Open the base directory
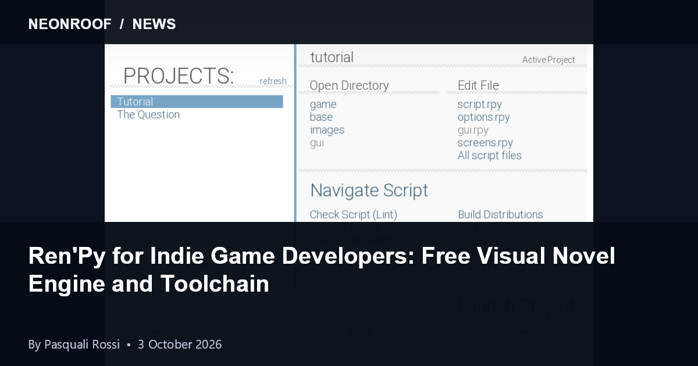Image resolution: width=698 pixels, height=366 pixels. pos(321,117)
